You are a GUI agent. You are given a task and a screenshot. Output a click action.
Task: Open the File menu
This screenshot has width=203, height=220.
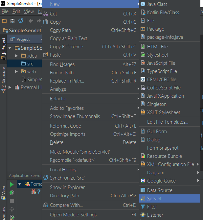pos(5,12)
